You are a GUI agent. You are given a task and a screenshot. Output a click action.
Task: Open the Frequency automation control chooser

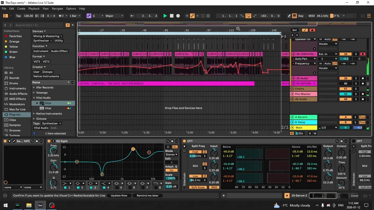305,63
